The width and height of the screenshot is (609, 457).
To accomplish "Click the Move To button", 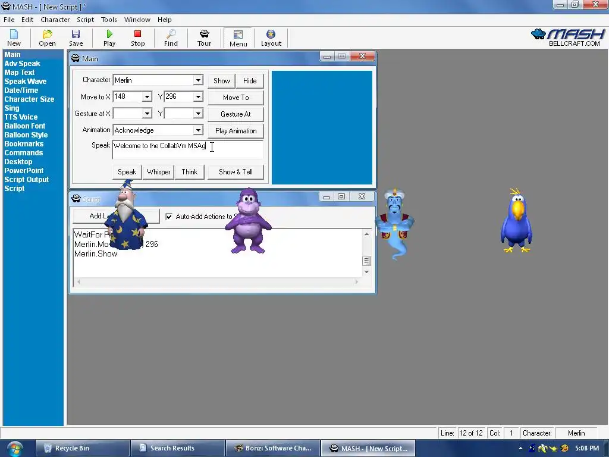I will pos(236,98).
